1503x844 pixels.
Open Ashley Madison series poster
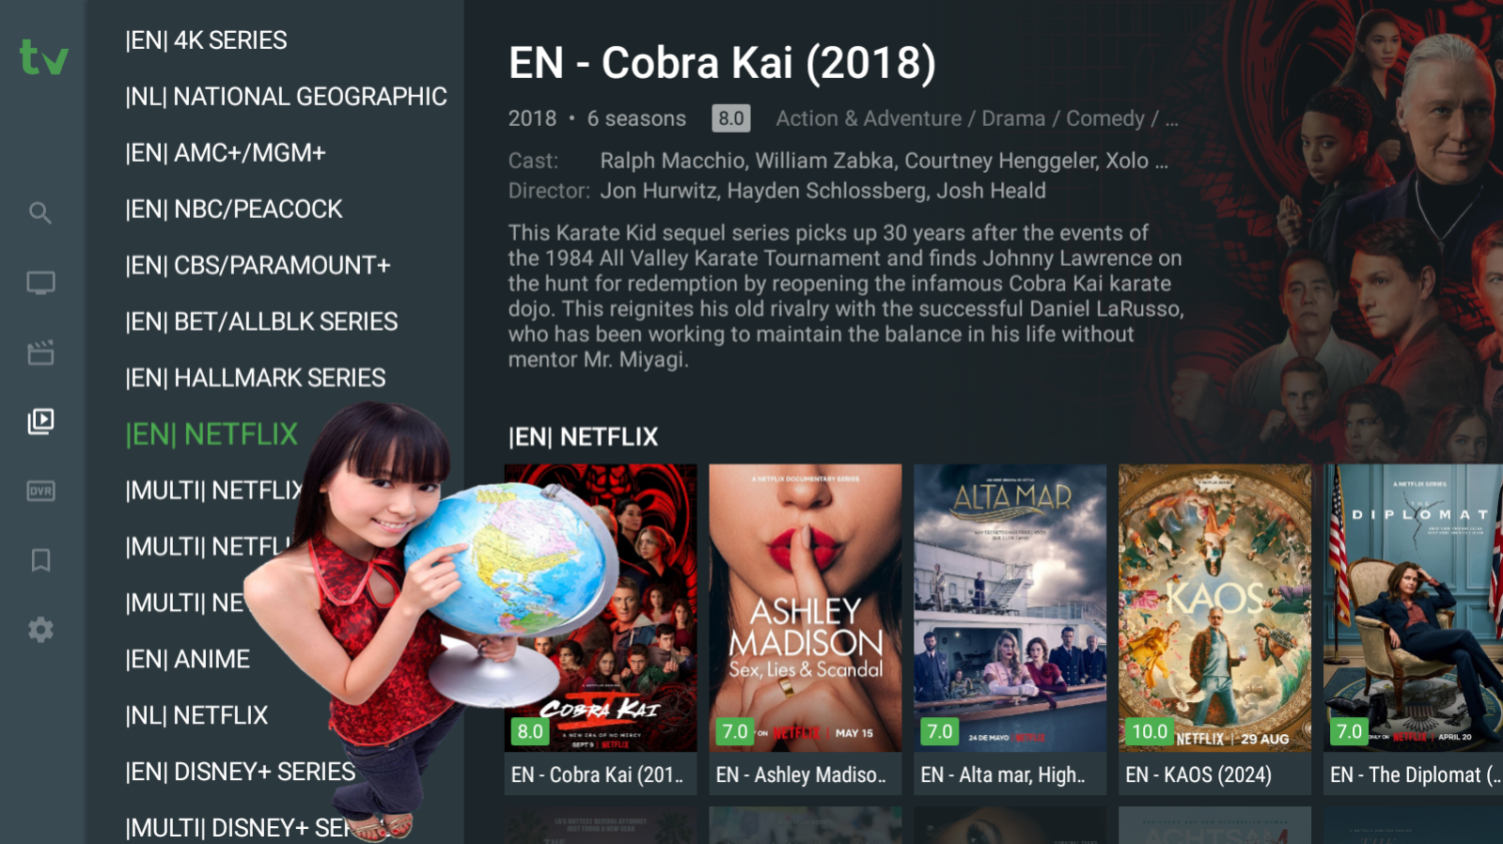click(x=806, y=629)
